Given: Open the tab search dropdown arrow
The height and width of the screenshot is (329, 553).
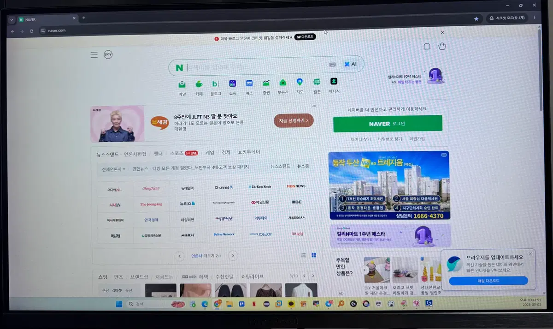Looking at the screenshot, I should (x=12, y=20).
